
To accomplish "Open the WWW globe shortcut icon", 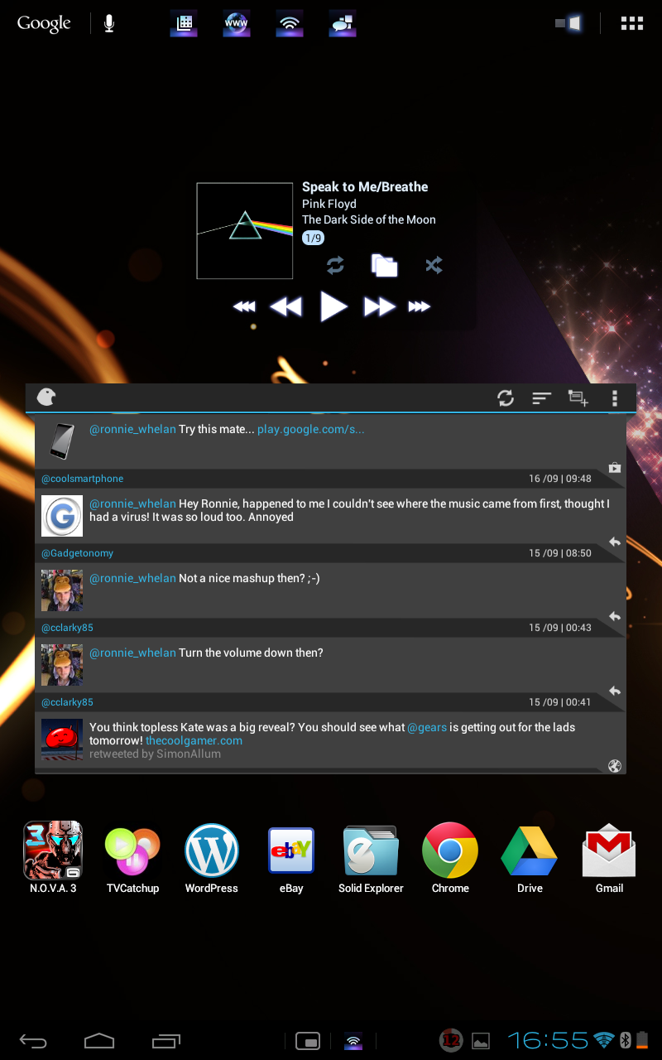I will 236,24.
